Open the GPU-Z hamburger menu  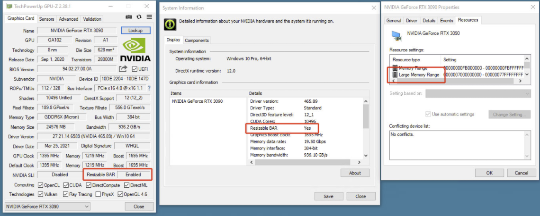click(x=149, y=17)
